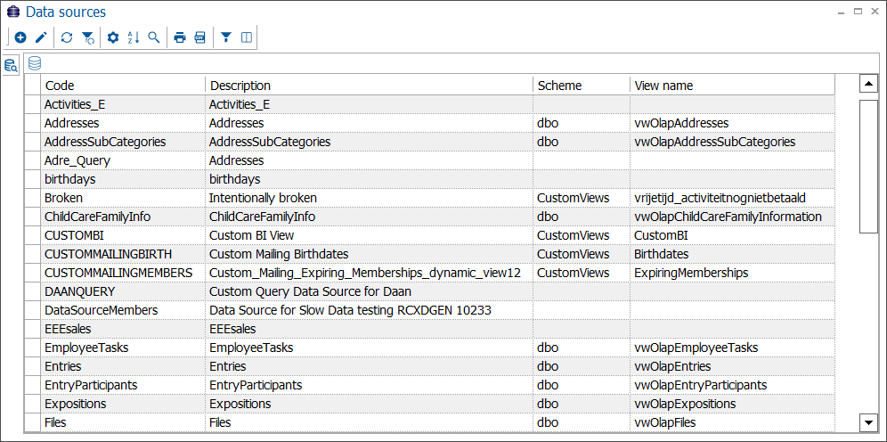Click the vwOlapFiles view name cell
The image size is (887, 442).
pos(732,422)
